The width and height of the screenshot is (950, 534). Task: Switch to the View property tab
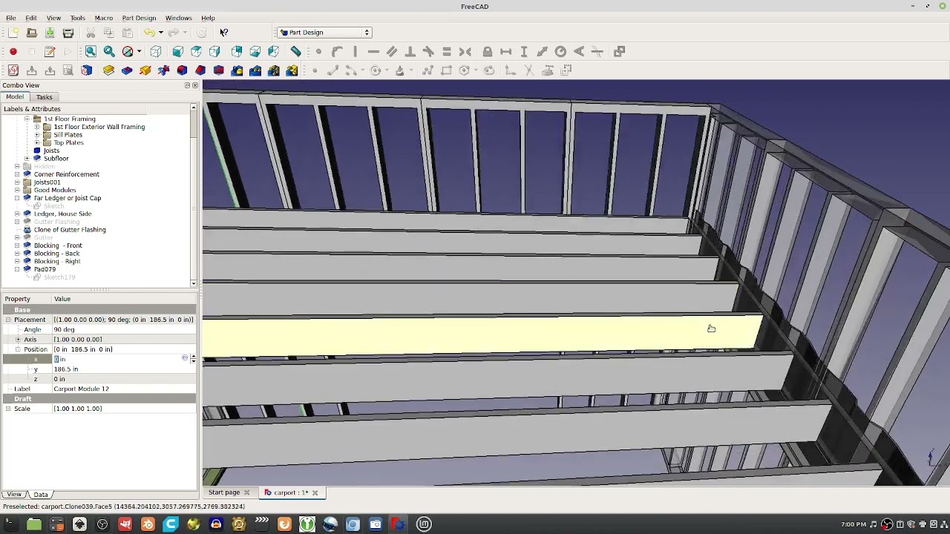tap(14, 495)
